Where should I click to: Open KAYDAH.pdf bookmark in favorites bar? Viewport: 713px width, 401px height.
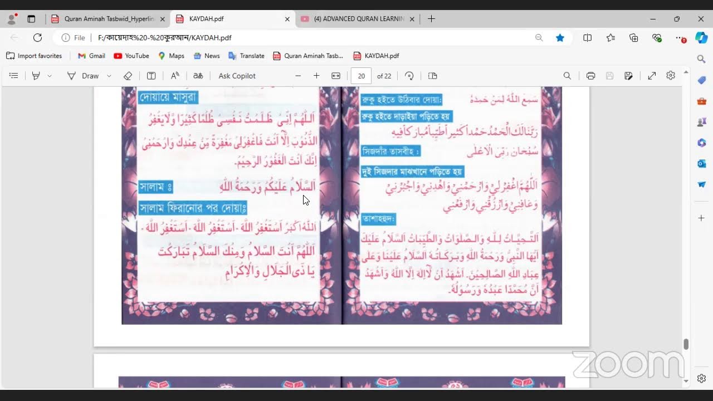(376, 56)
